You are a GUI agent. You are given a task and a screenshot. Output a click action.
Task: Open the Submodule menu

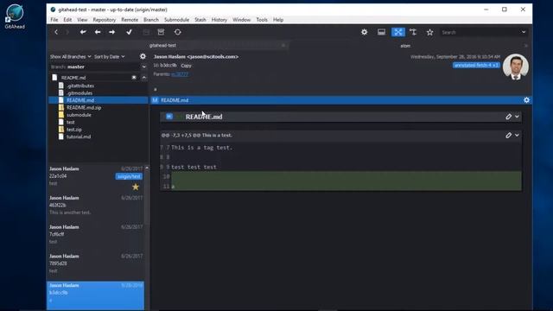pyautogui.click(x=176, y=20)
